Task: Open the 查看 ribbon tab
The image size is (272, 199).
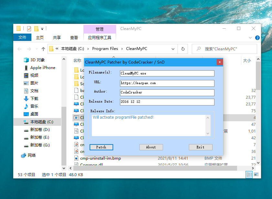Action: point(74,38)
